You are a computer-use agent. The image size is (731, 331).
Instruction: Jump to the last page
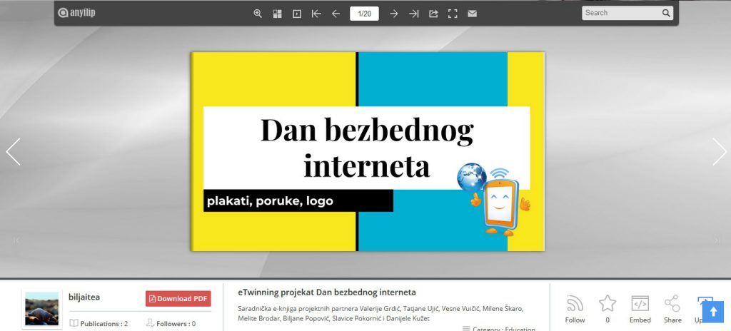point(413,14)
